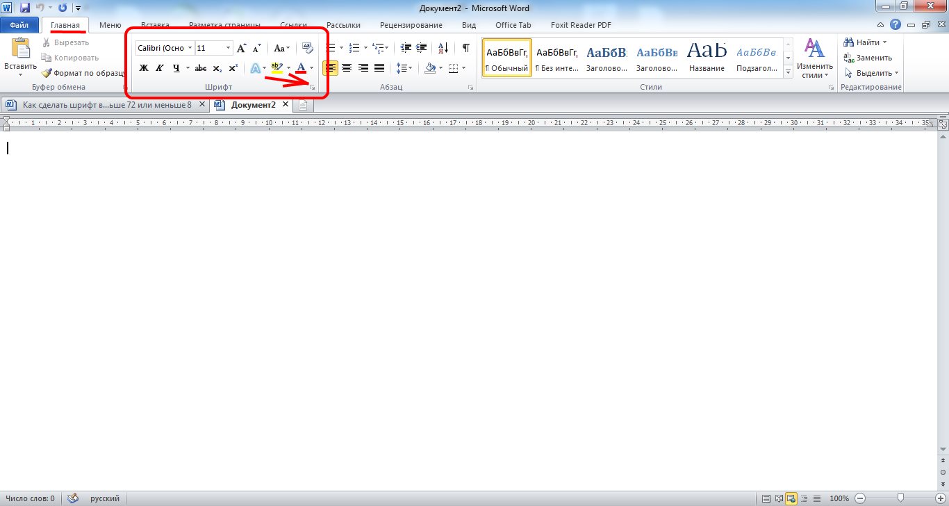Click the Shrink Font small A icon
This screenshot has width=949, height=506.
[256, 48]
